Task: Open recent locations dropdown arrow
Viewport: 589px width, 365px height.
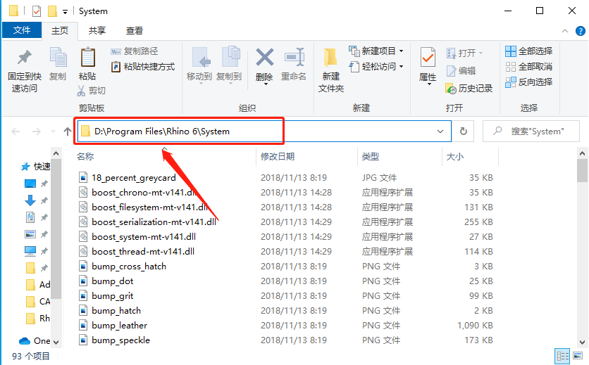Action: point(53,132)
